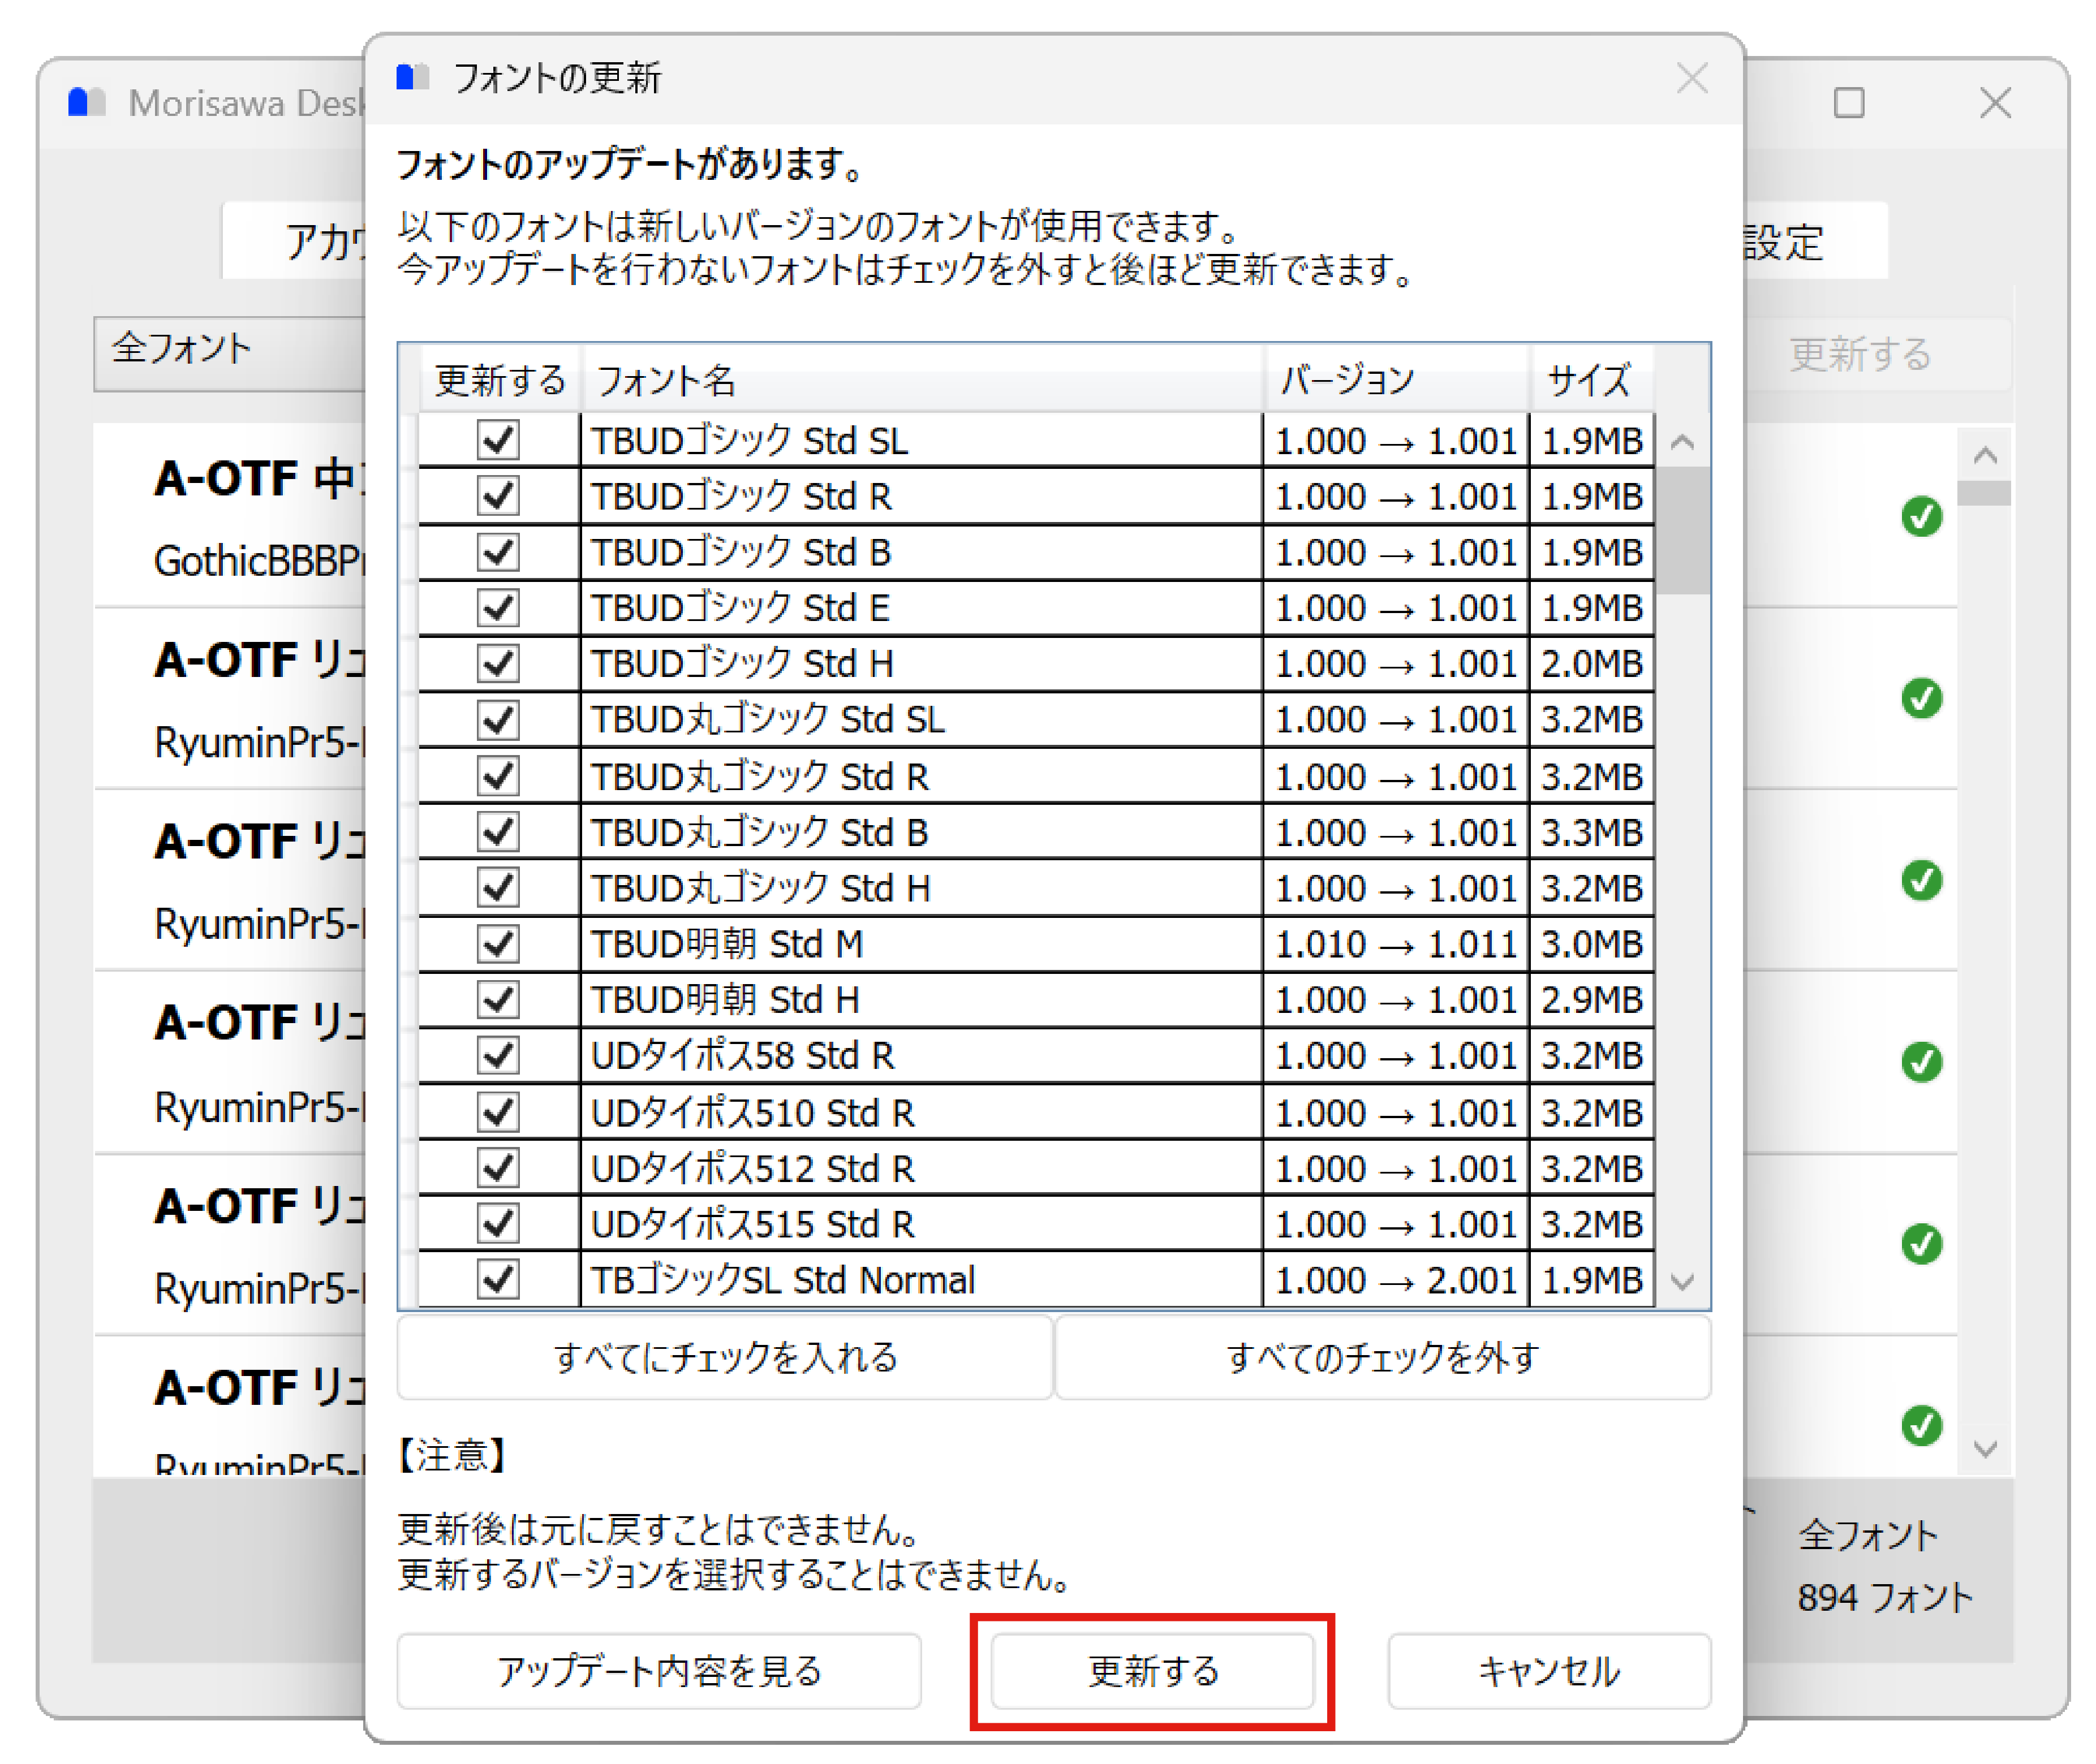
Task: Toggle checkbox for UDタイポス510 Std R
Action: [498, 1112]
